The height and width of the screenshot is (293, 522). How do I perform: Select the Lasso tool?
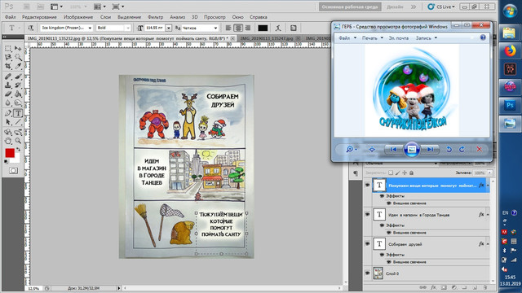[8, 58]
